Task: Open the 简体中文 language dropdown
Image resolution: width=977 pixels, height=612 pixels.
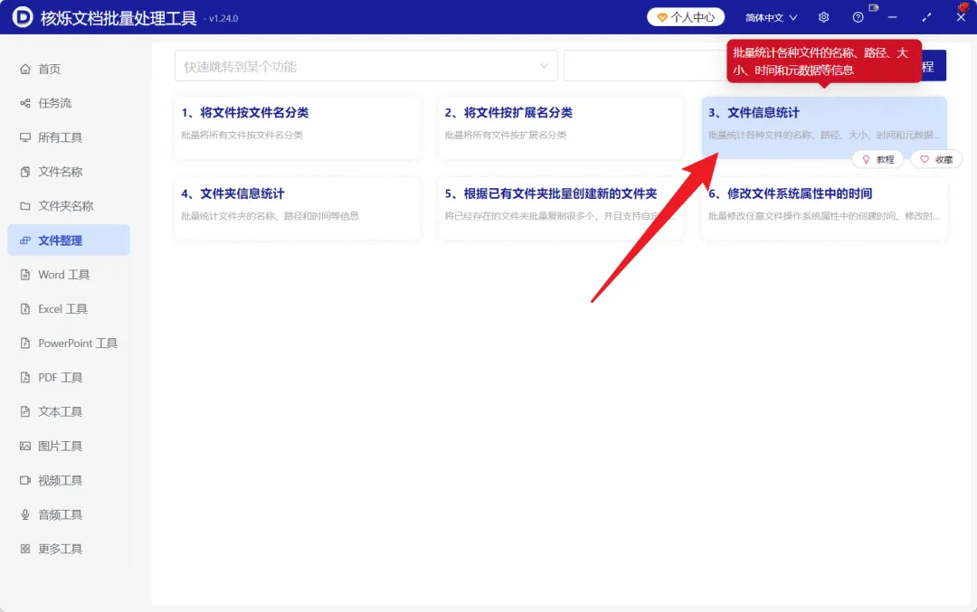Action: click(772, 17)
